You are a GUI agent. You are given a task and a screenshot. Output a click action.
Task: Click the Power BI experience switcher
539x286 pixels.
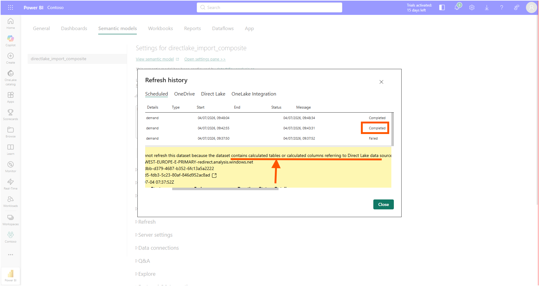pos(11,275)
